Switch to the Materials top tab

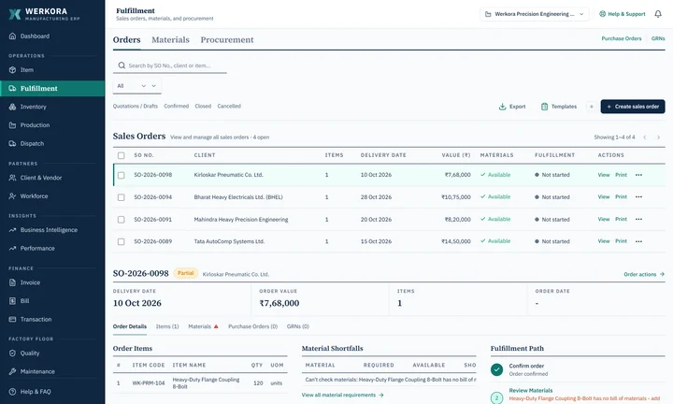point(170,39)
